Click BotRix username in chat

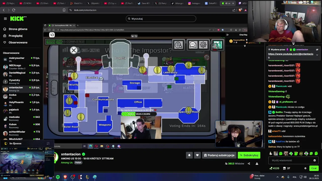(x=279, y=112)
